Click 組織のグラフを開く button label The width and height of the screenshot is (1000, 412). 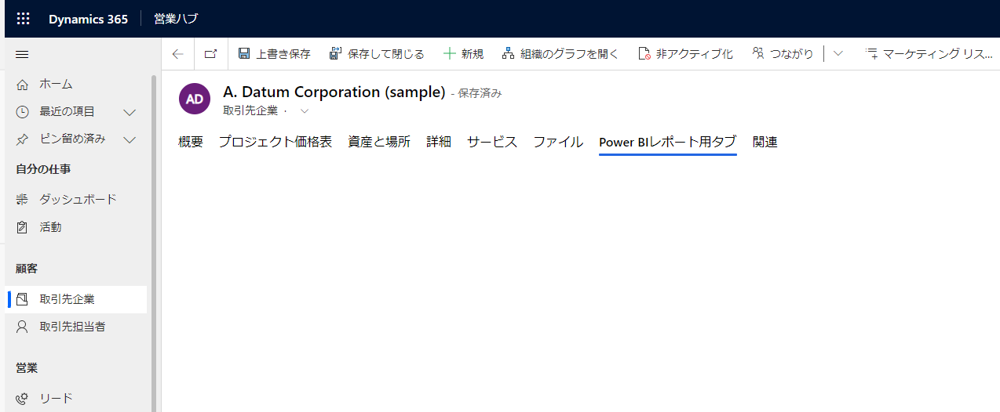[x=570, y=54]
